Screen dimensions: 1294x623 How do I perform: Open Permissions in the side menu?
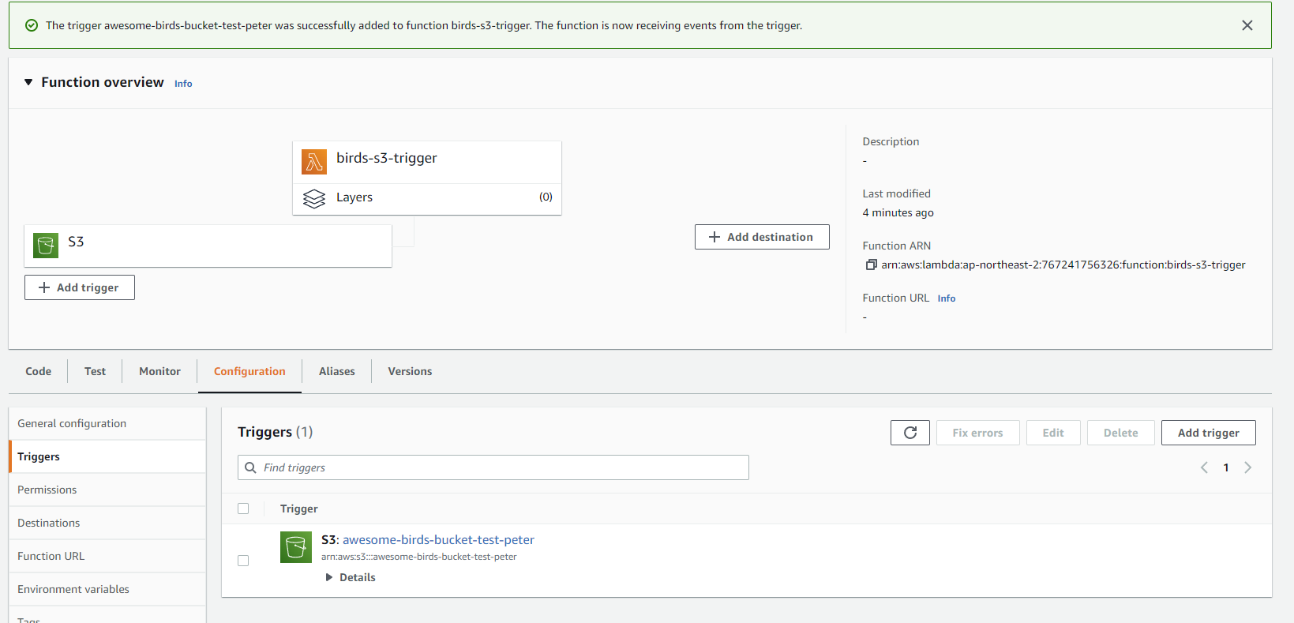pos(107,490)
